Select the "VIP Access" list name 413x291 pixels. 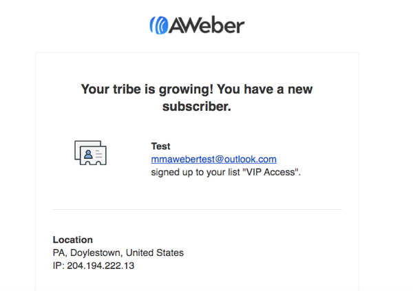(x=271, y=172)
